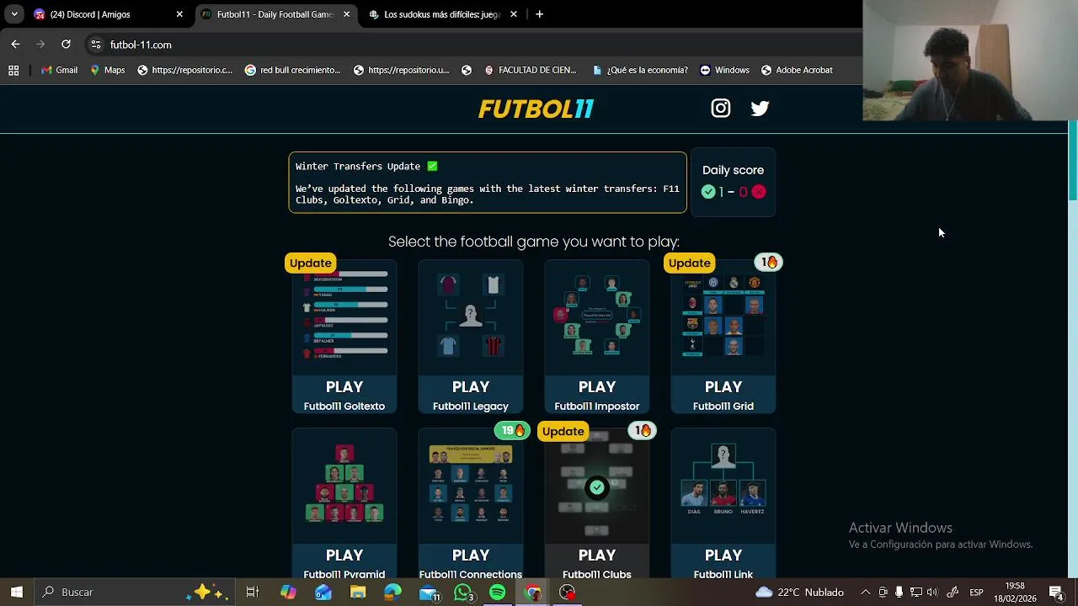Viewport: 1078px width, 606px height.
Task: Click the 19 streak flame badge on Connections
Action: pyautogui.click(x=512, y=430)
